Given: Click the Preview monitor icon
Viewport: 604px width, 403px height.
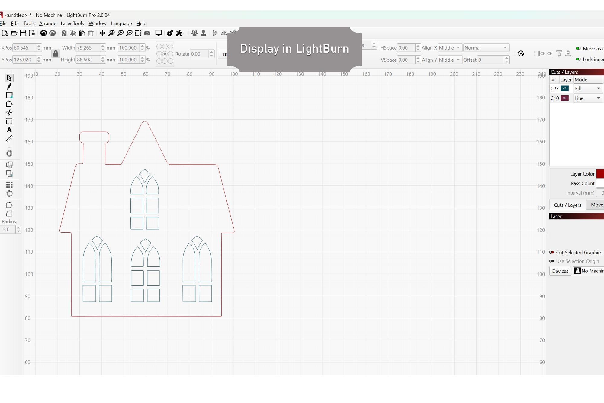Looking at the screenshot, I should (x=159, y=33).
